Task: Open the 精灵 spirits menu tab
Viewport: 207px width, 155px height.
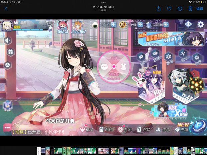Action: 87,130
